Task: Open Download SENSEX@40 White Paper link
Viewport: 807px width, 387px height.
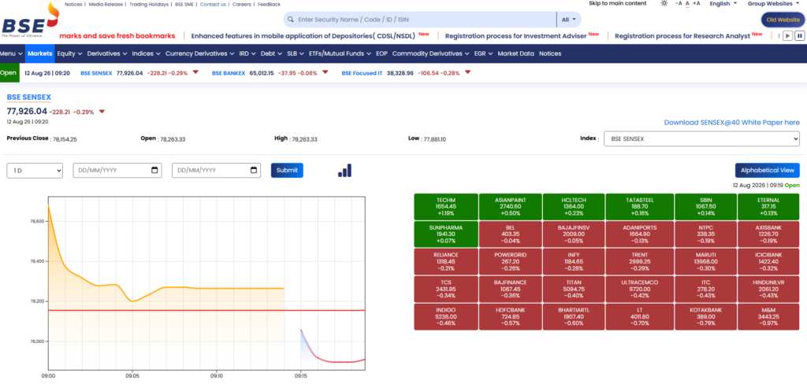Action: [x=732, y=123]
